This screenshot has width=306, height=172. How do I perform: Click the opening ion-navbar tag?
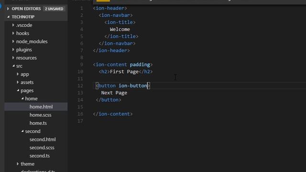(116, 15)
